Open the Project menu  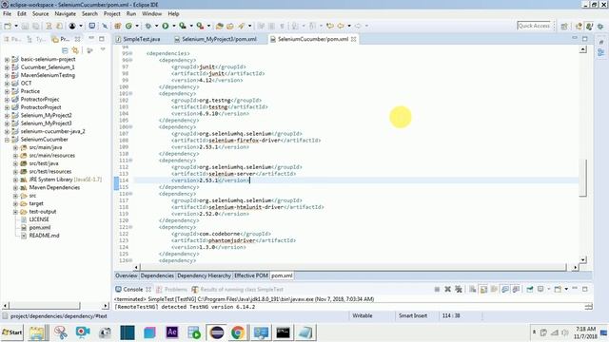click(x=112, y=13)
